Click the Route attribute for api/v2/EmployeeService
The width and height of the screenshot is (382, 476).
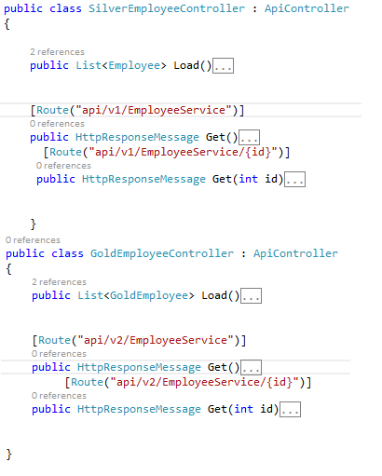[x=54, y=340]
